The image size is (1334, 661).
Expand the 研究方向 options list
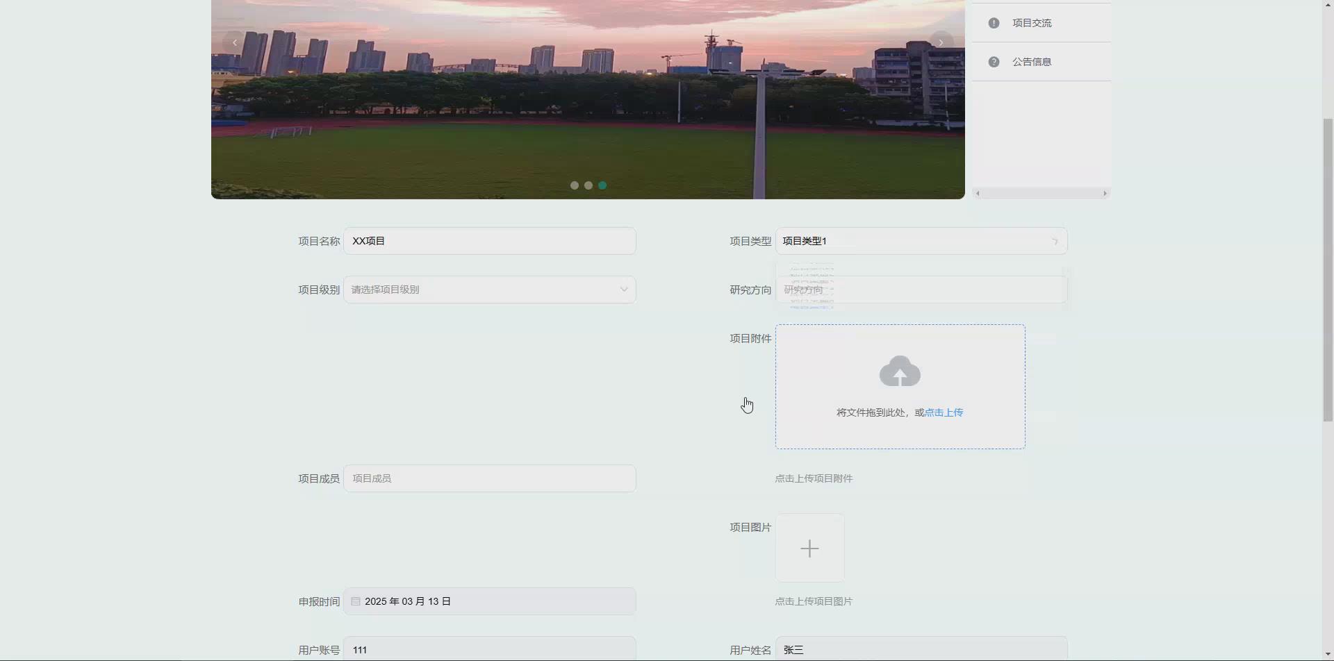[921, 290]
